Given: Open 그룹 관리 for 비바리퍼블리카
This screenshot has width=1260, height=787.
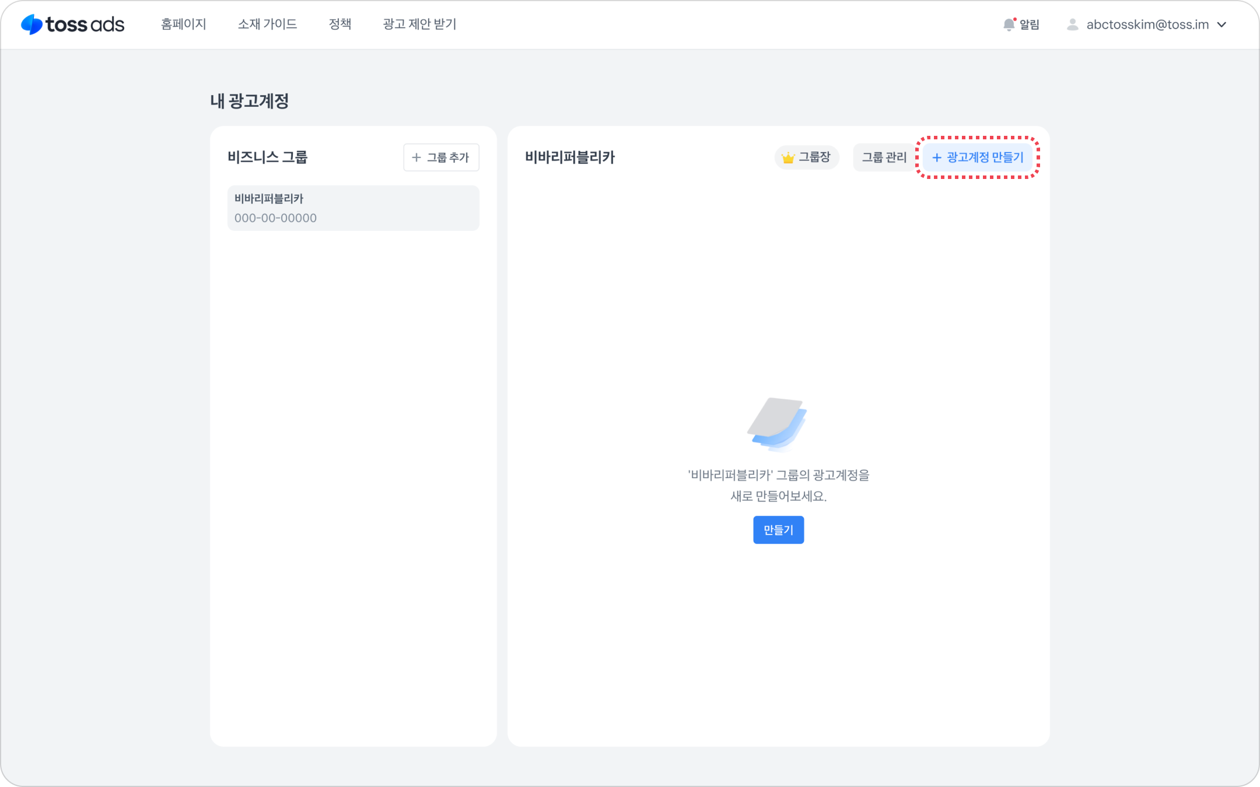Looking at the screenshot, I should click(x=884, y=157).
